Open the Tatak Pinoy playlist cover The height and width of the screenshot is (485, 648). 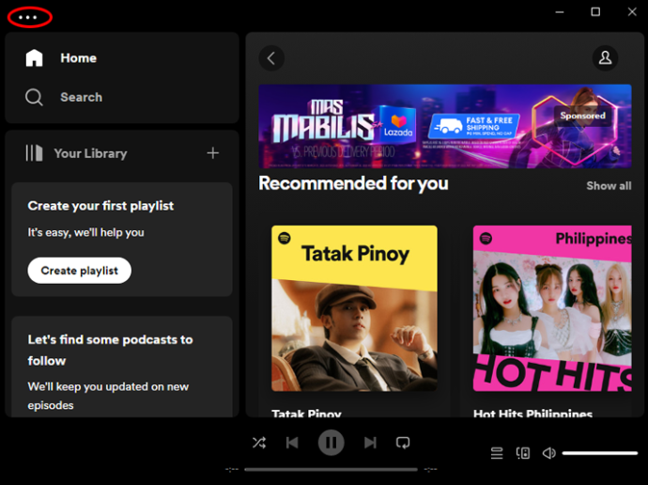354,308
